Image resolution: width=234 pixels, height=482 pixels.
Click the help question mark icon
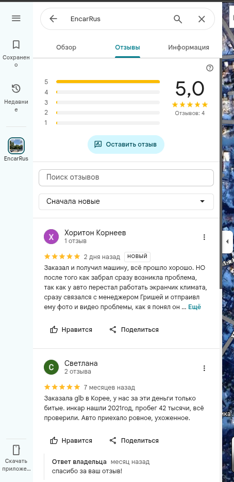(x=210, y=68)
